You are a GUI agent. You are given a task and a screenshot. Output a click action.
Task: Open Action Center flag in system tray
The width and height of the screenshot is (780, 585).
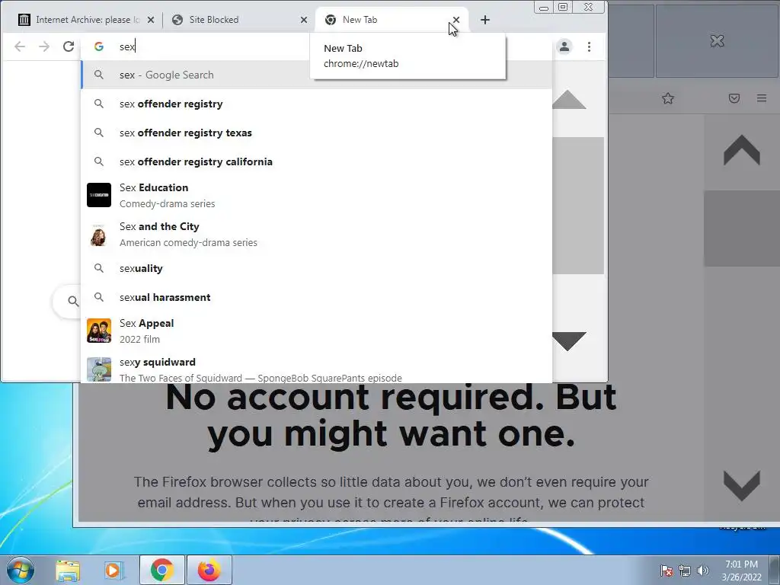click(667, 571)
